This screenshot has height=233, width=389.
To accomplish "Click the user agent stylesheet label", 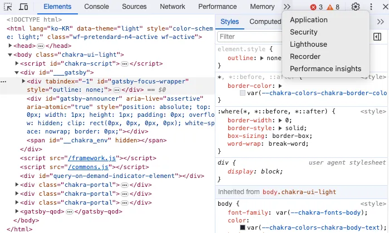I will tap(347, 162).
